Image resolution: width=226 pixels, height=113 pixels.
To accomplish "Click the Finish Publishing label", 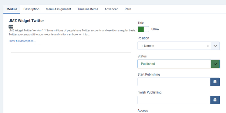I will pyautogui.click(x=150, y=92).
